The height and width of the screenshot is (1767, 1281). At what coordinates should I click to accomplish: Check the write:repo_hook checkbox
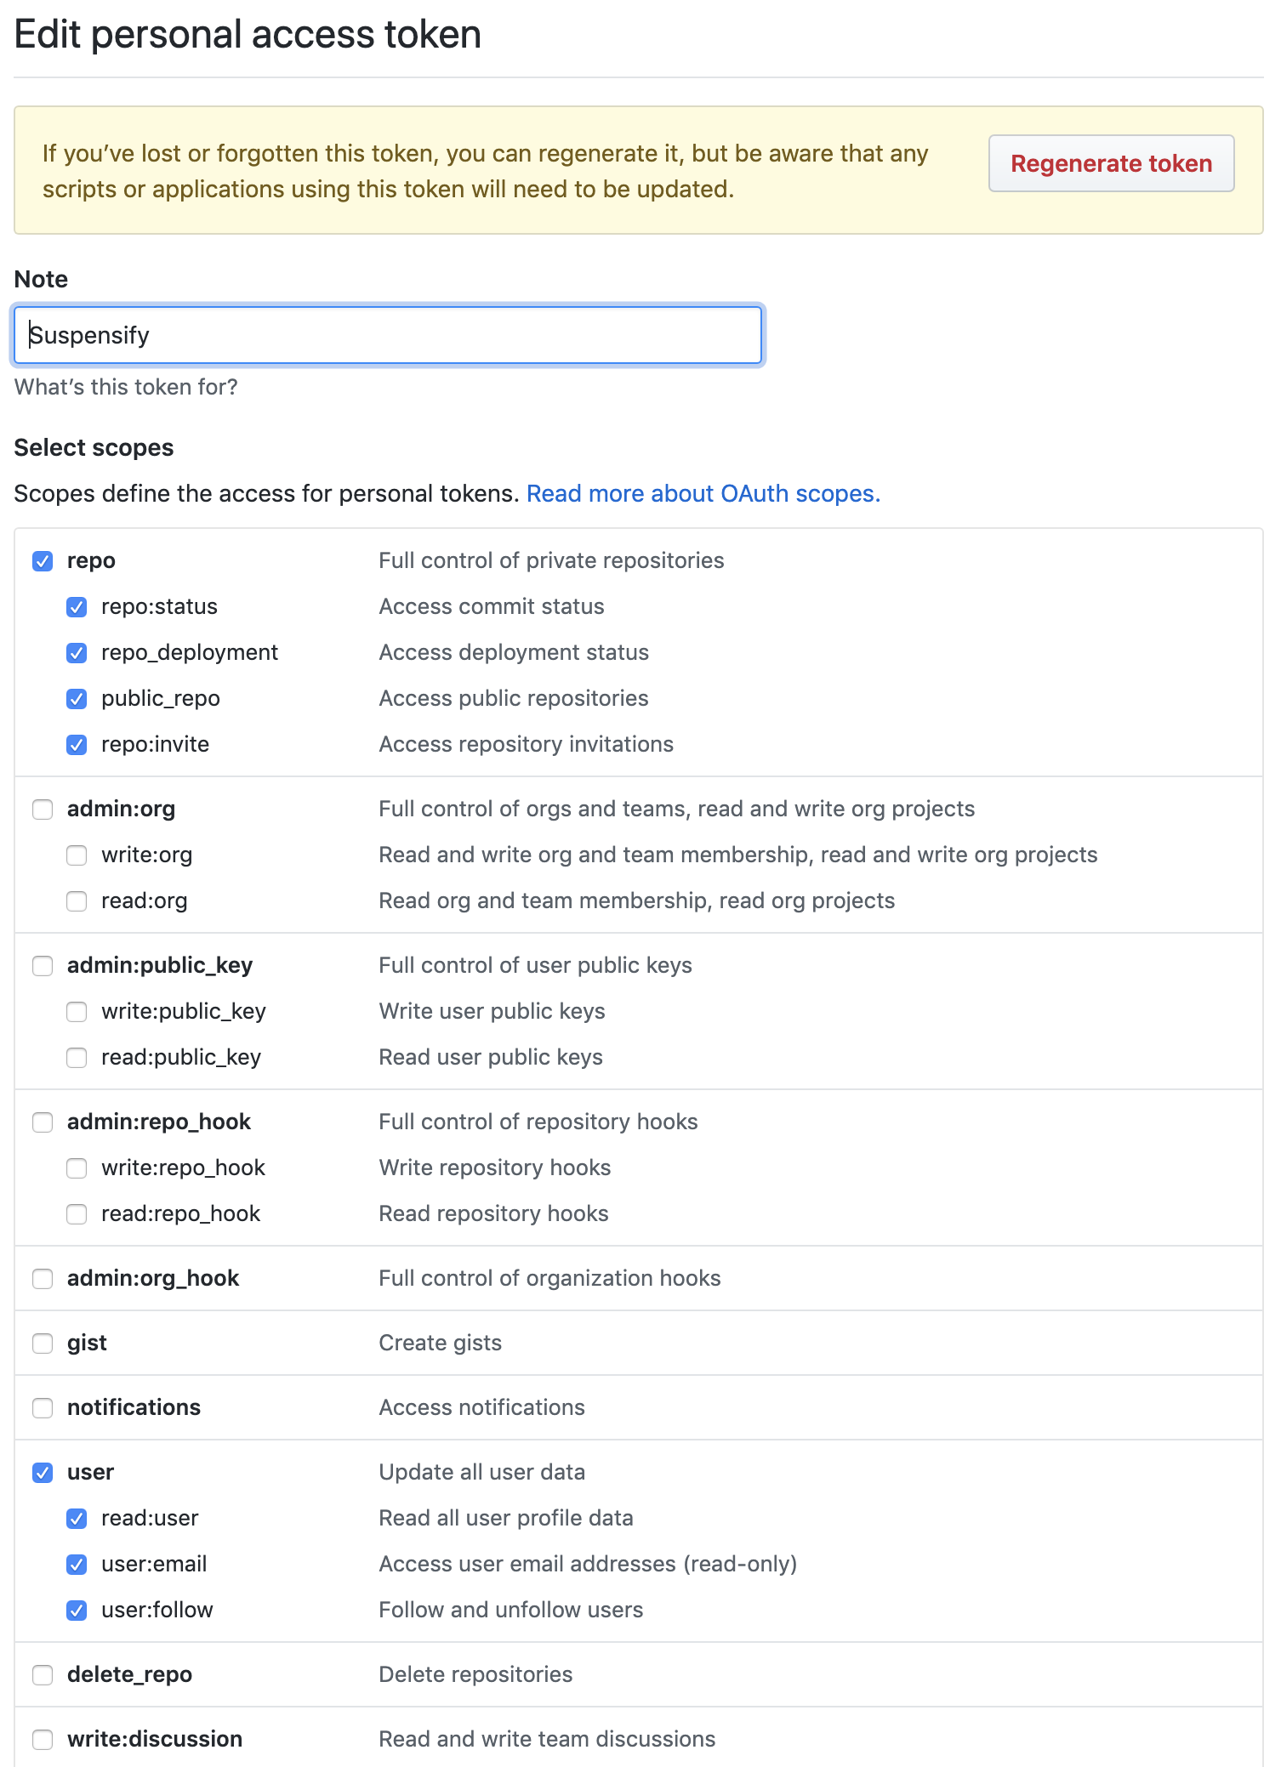pyautogui.click(x=77, y=1168)
